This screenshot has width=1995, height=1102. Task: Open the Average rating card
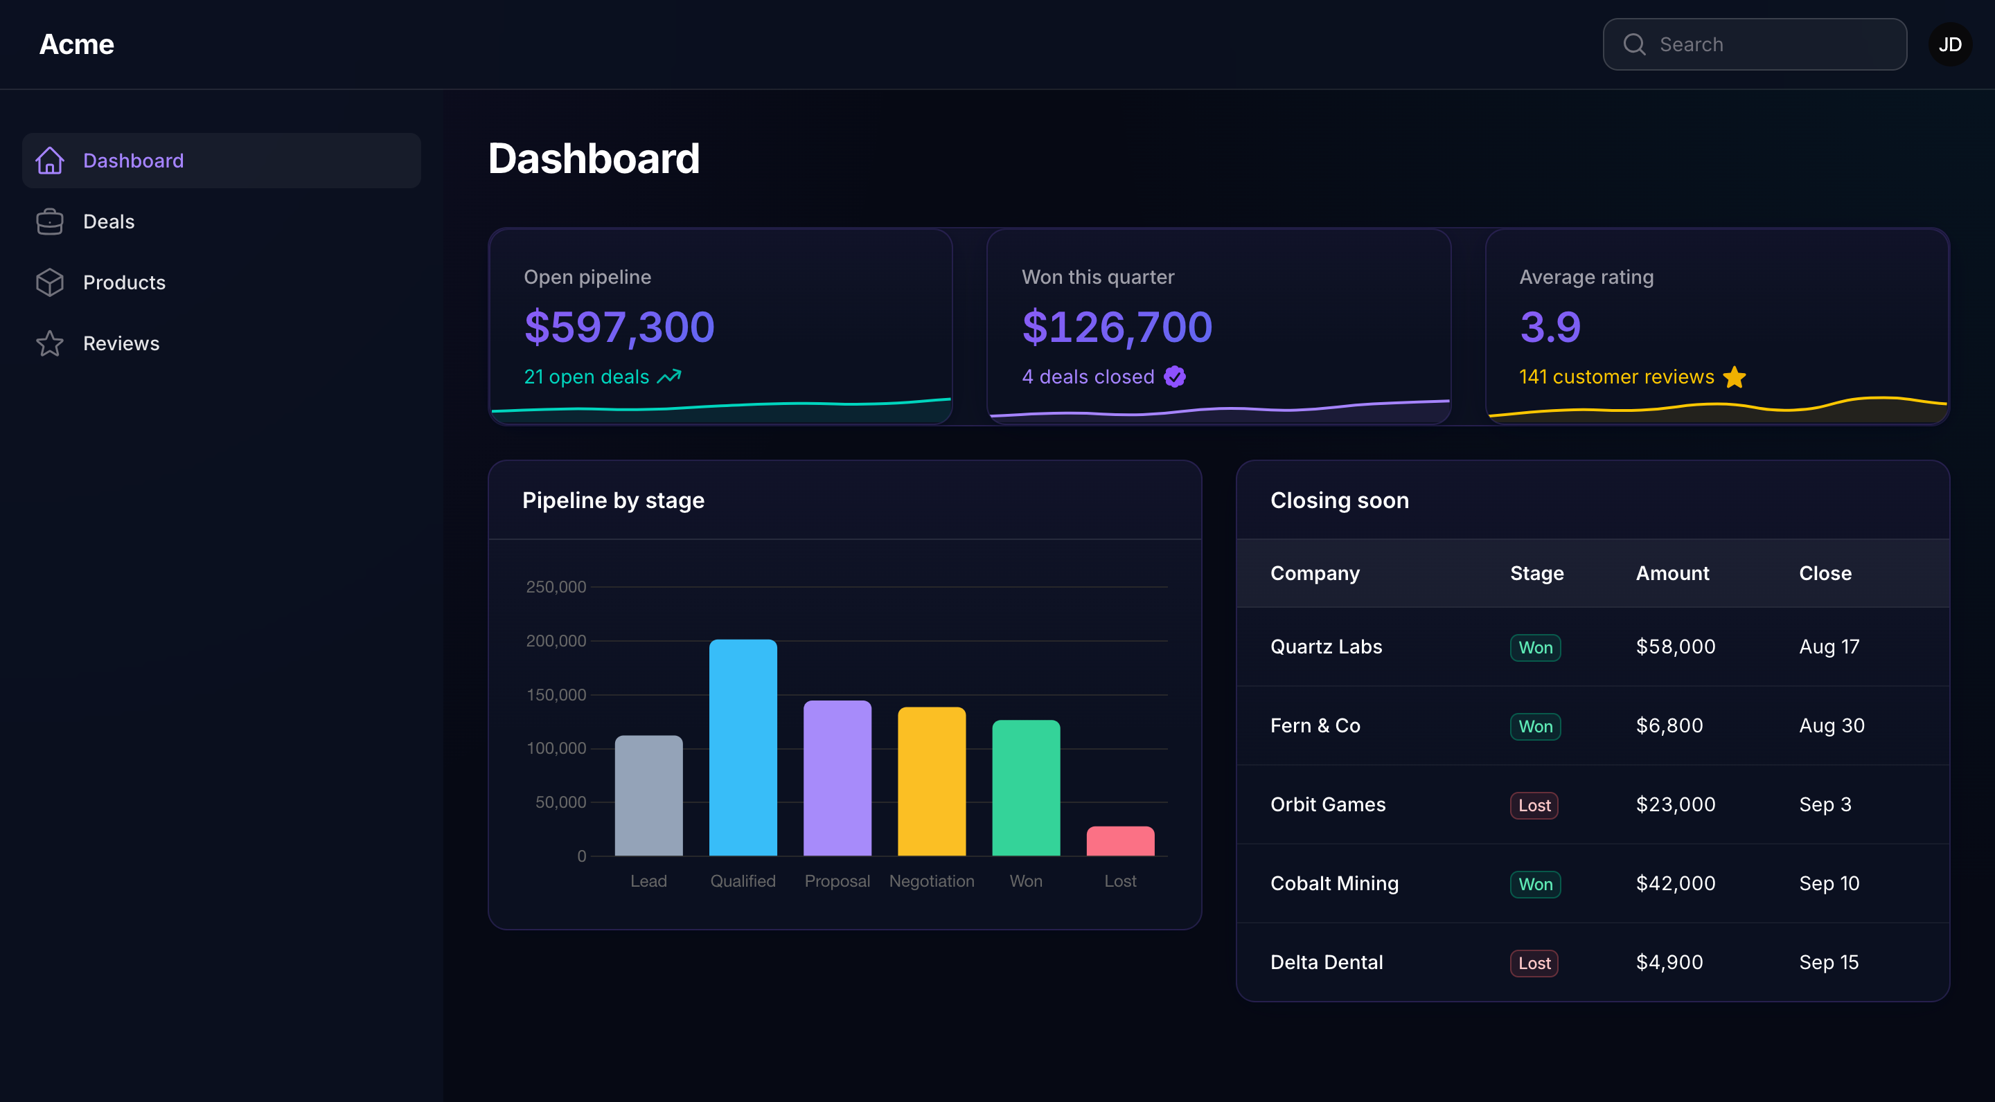coord(1717,326)
